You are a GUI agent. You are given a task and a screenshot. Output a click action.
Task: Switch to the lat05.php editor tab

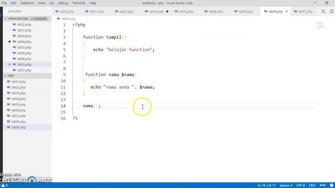[x=186, y=11]
